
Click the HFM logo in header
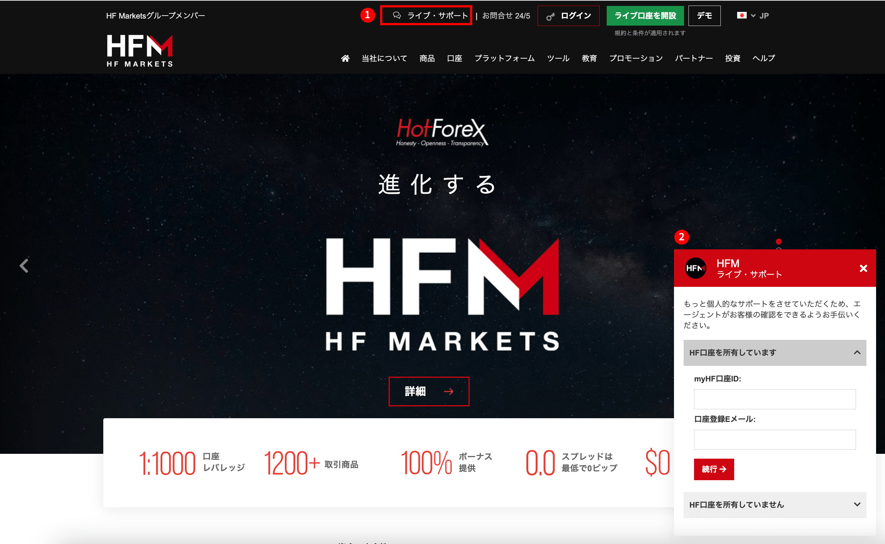click(140, 51)
